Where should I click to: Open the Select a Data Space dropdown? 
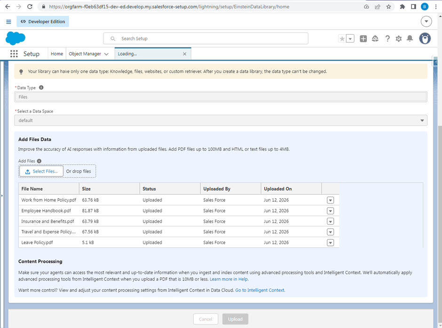[221, 121]
